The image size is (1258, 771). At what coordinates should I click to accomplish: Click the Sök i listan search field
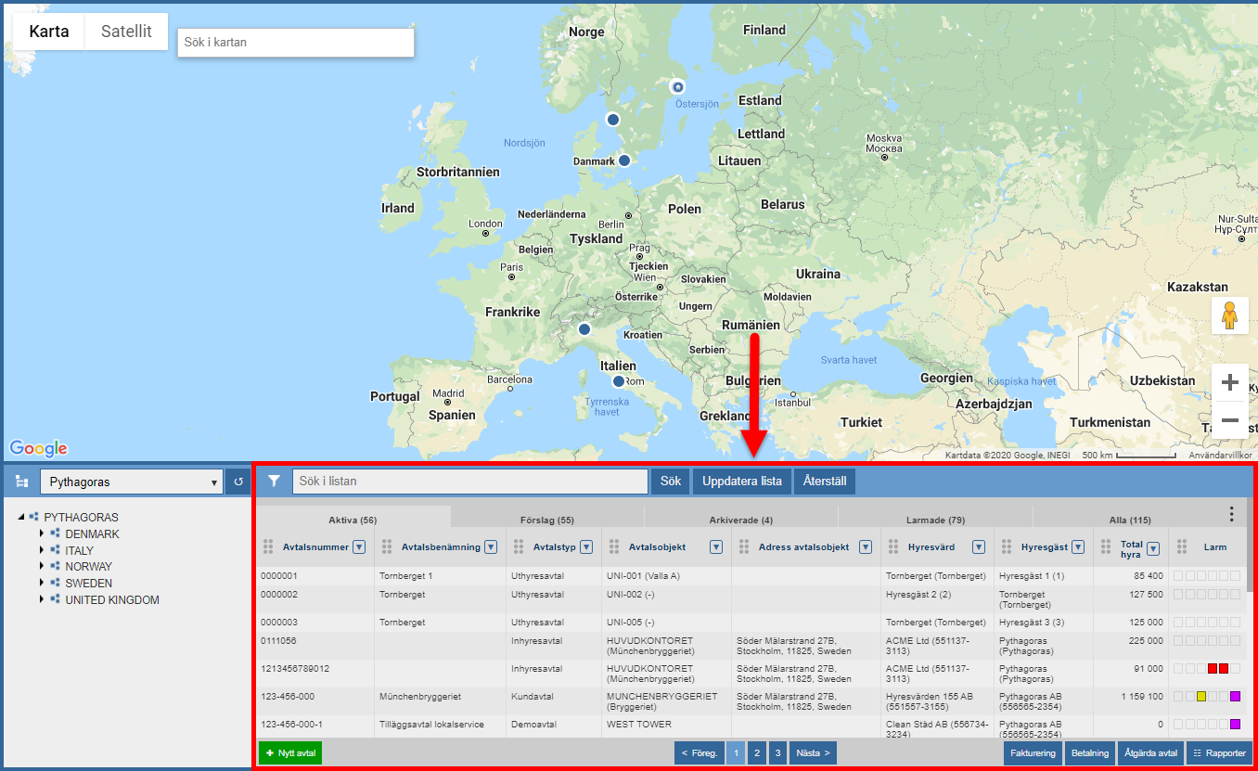[469, 482]
